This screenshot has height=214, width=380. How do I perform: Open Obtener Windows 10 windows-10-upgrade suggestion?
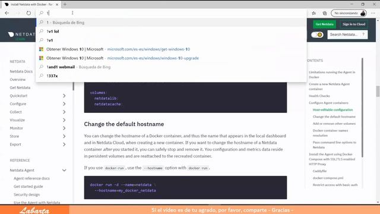171,58
